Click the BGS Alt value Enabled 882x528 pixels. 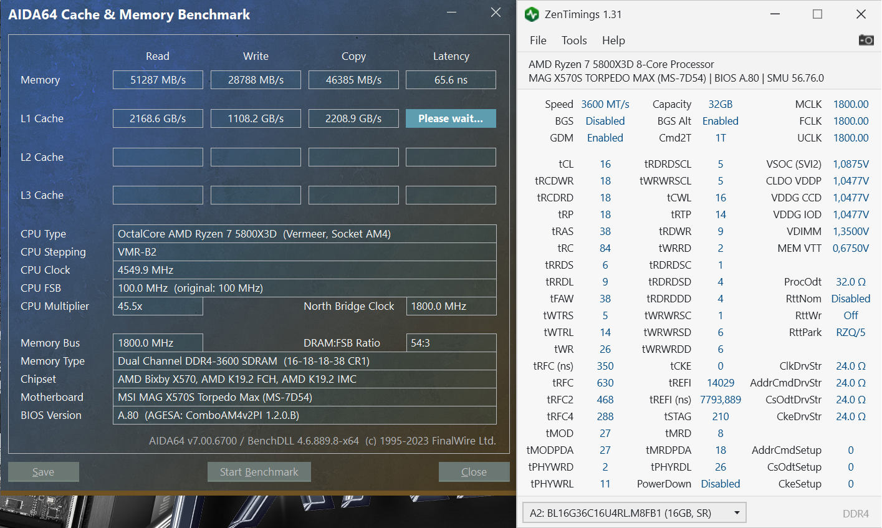click(x=721, y=121)
